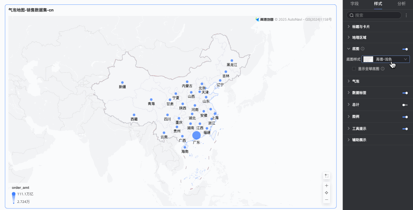Click the 宁夏 label on the map
Image resolution: width=413 pixels, height=210 pixels.
(x=176, y=98)
